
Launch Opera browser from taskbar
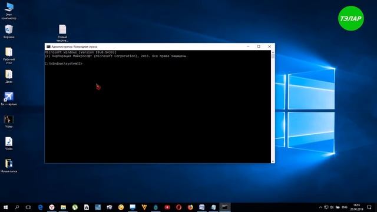(x=178, y=207)
